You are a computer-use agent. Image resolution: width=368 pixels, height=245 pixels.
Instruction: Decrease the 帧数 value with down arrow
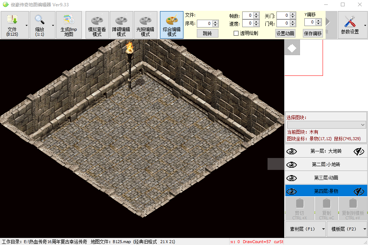coord(256,17)
